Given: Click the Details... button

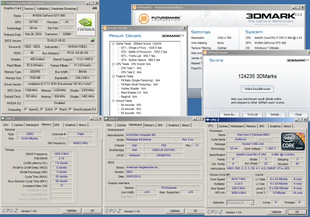Looking at the screenshot, I should click(x=276, y=114).
